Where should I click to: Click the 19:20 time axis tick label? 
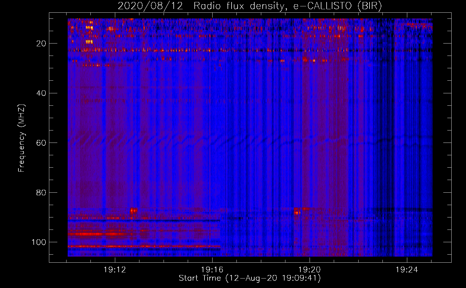pos(310,270)
